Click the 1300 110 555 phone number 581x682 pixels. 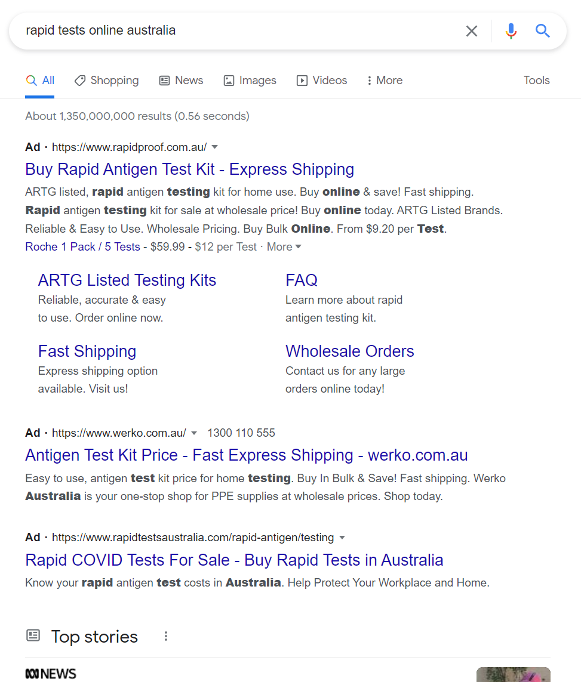point(241,433)
